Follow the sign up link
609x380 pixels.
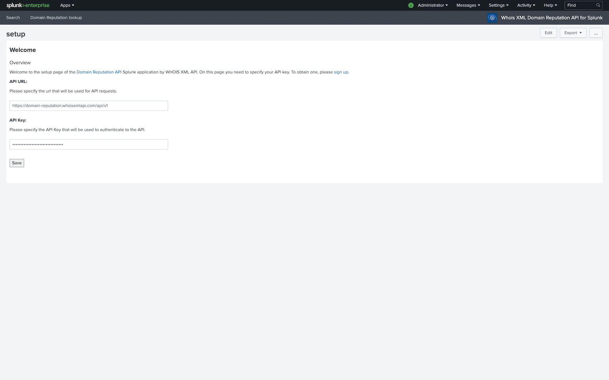341,72
